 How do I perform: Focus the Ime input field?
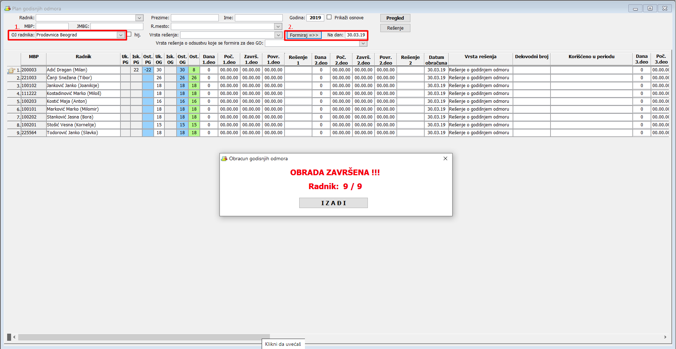click(259, 18)
